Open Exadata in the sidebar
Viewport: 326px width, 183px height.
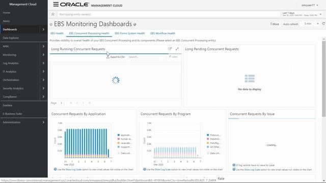pos(8,105)
